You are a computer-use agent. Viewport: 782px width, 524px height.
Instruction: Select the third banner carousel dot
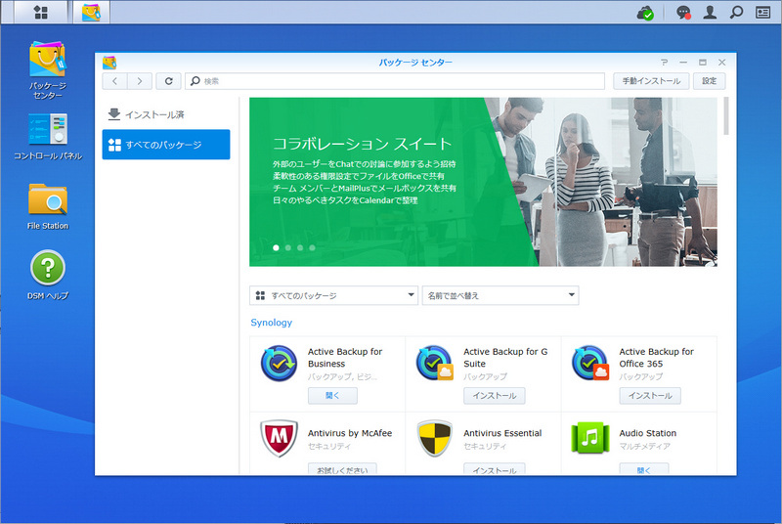[x=300, y=247]
